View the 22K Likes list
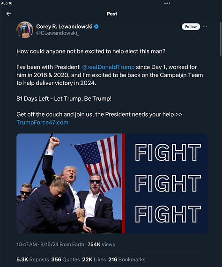Screen dimensions: 222x267 coord(94,260)
